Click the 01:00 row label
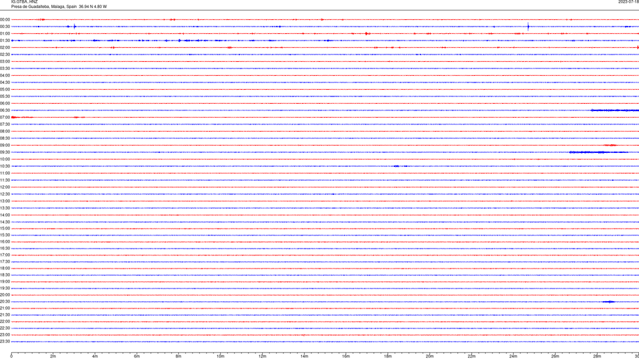The image size is (639, 359). [x=5, y=33]
